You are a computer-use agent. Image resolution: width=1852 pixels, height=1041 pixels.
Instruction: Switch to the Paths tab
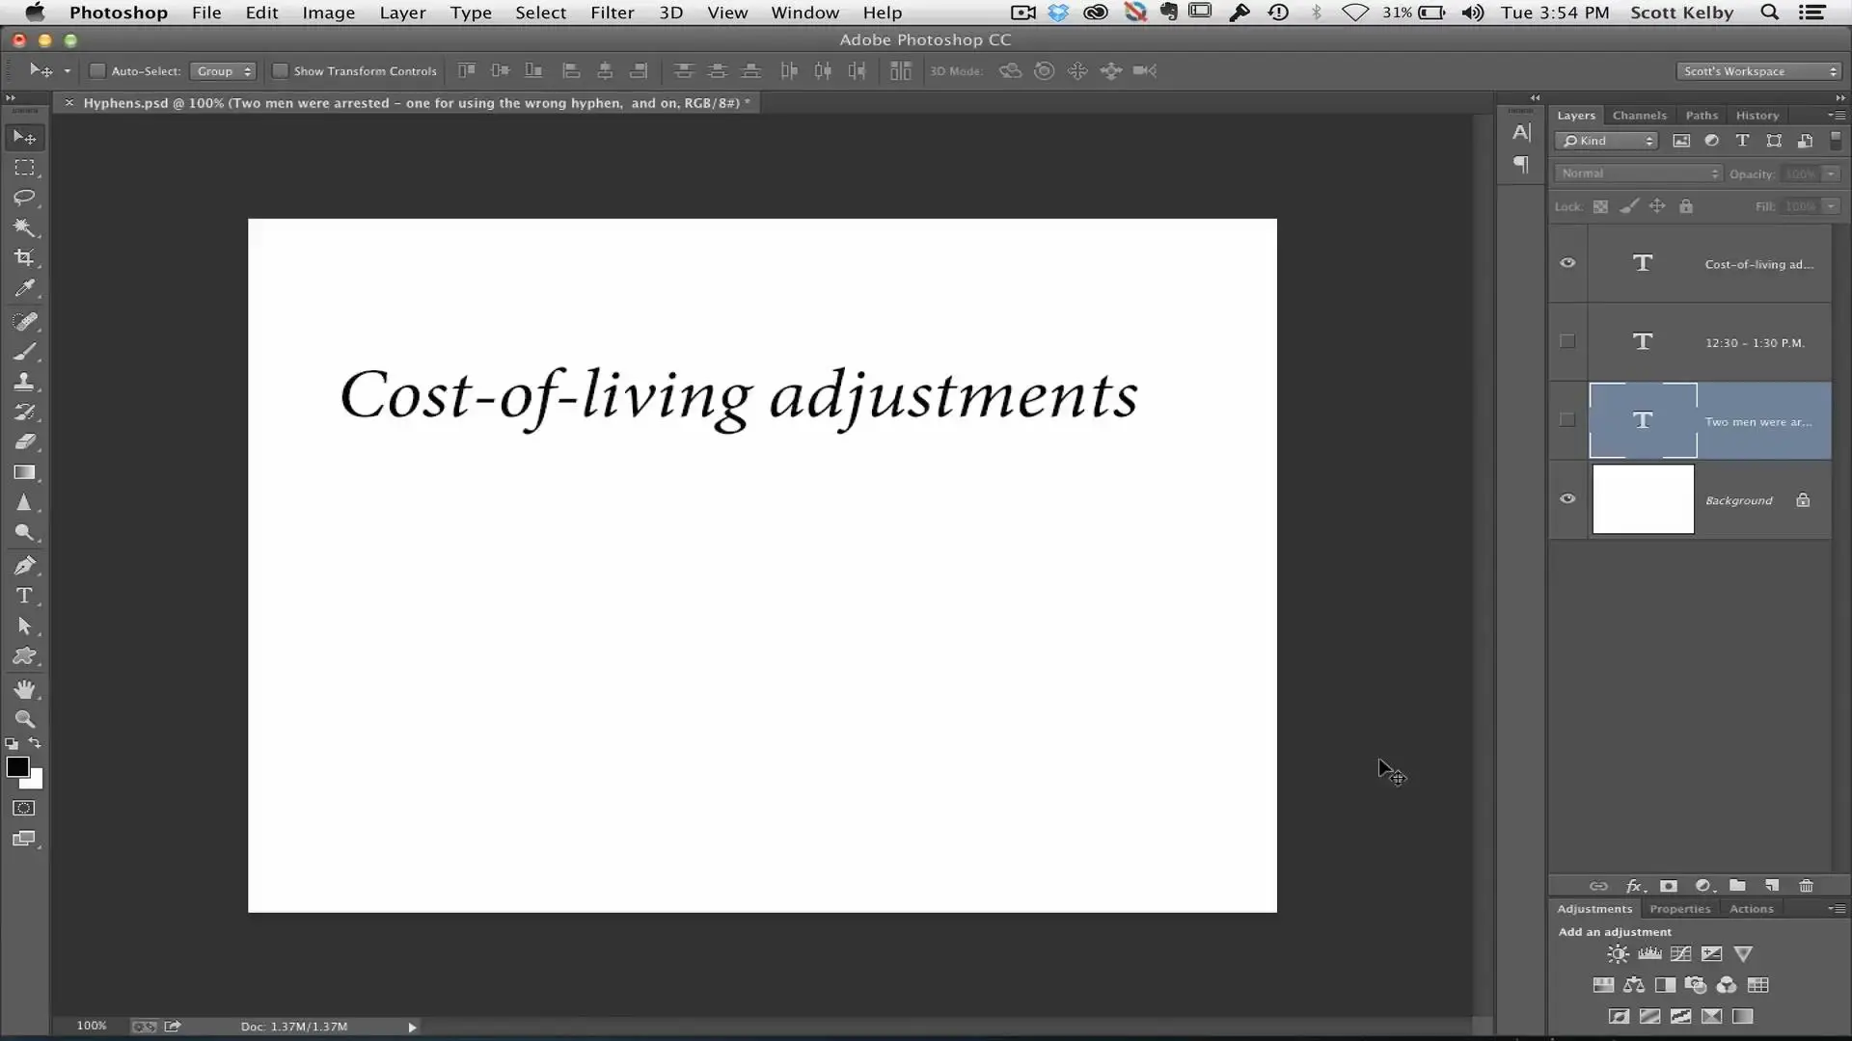click(1702, 115)
